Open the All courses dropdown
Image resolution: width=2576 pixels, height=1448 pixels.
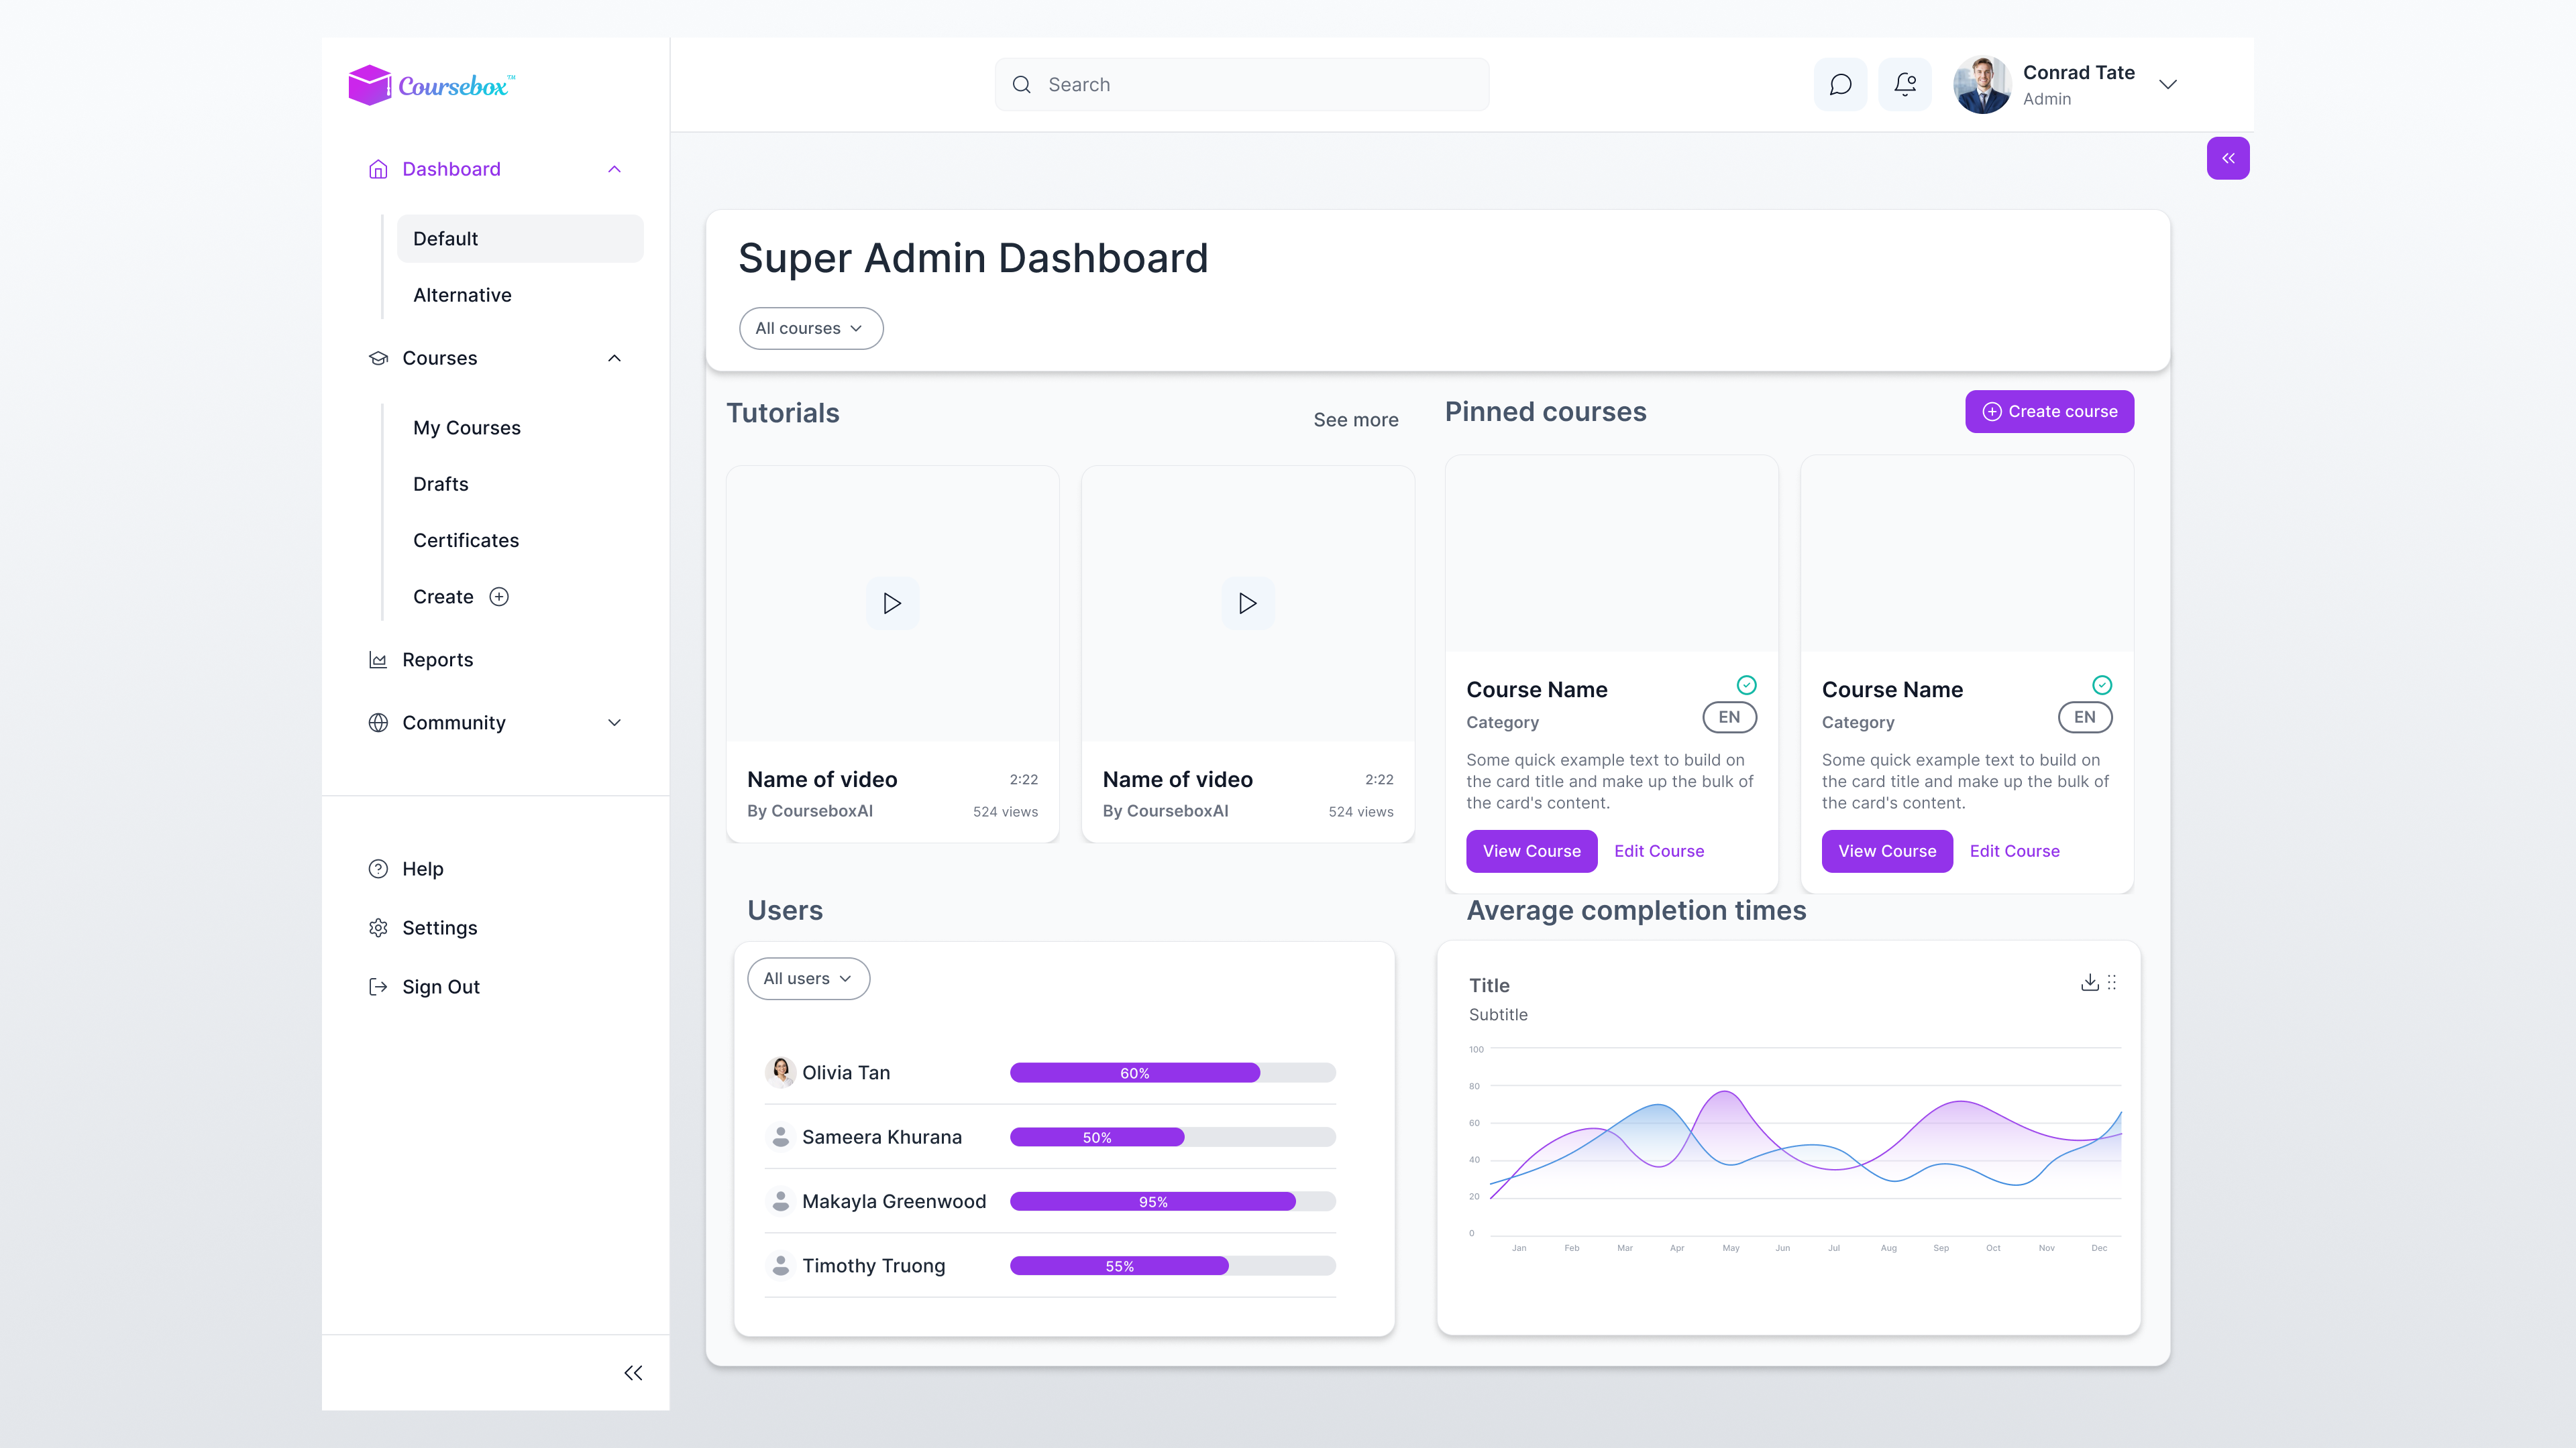[810, 328]
